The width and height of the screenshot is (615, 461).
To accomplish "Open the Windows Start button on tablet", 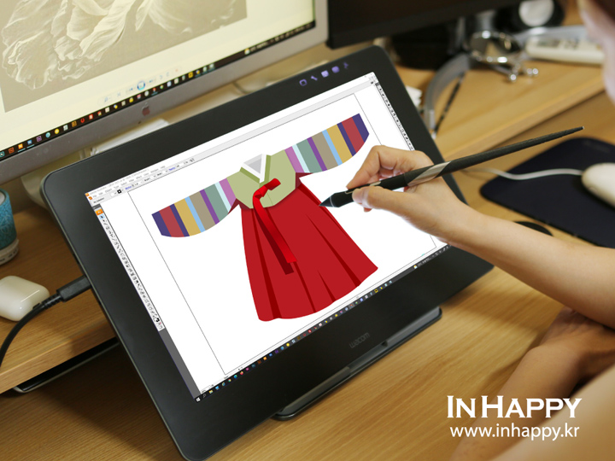I will tap(198, 400).
